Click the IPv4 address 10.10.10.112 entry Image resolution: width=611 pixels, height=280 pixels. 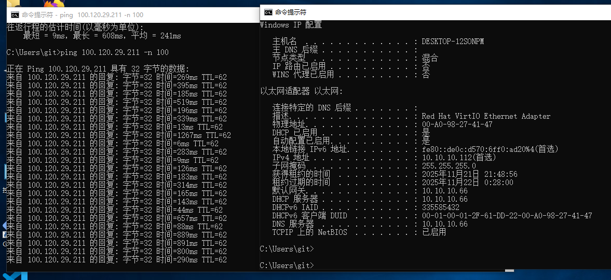pos(458,158)
